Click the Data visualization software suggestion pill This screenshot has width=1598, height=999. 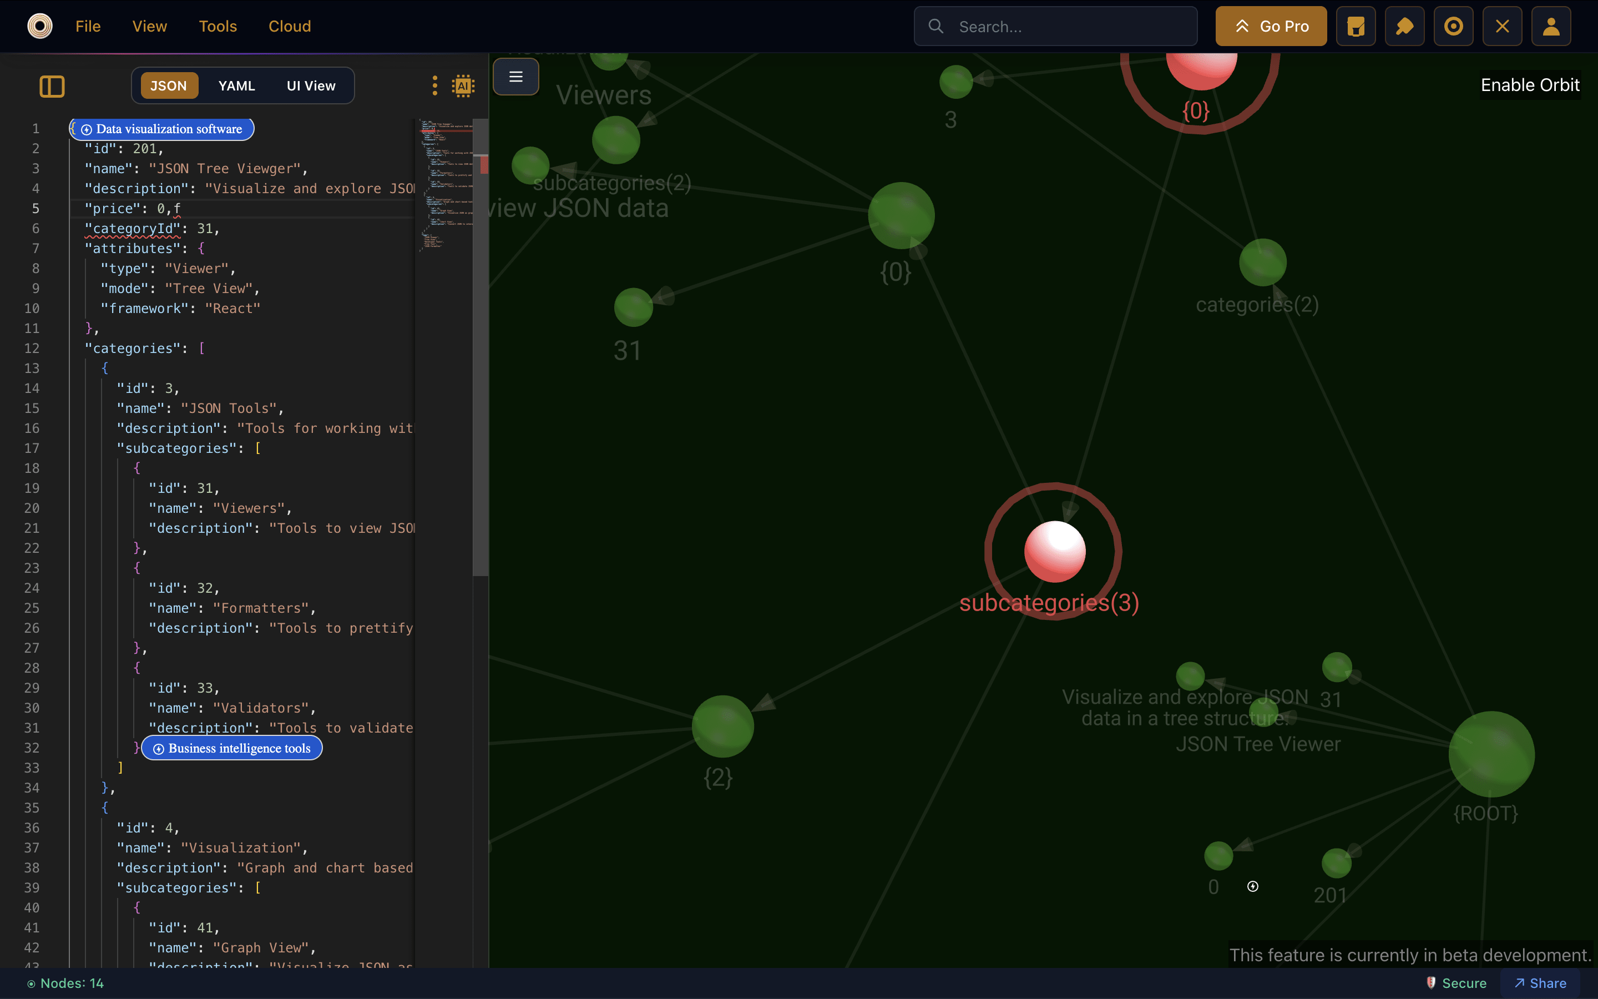pos(163,129)
